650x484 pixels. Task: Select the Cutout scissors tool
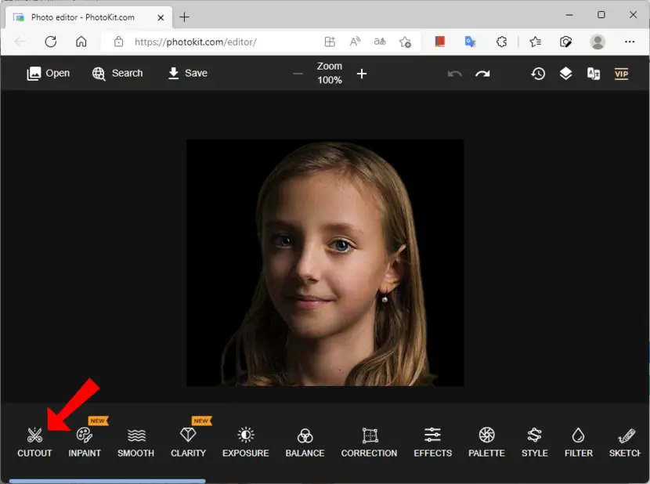click(x=34, y=442)
